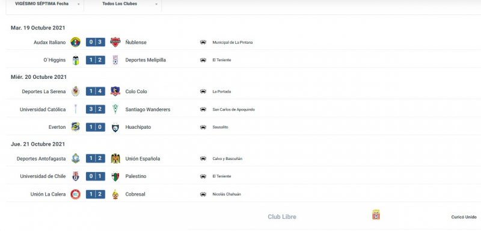Click the Audax Italiano club crest
This screenshot has height=231, width=481.
tap(76, 42)
